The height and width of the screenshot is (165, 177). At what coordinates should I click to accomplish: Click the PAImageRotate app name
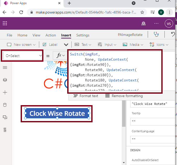click(x=130, y=35)
